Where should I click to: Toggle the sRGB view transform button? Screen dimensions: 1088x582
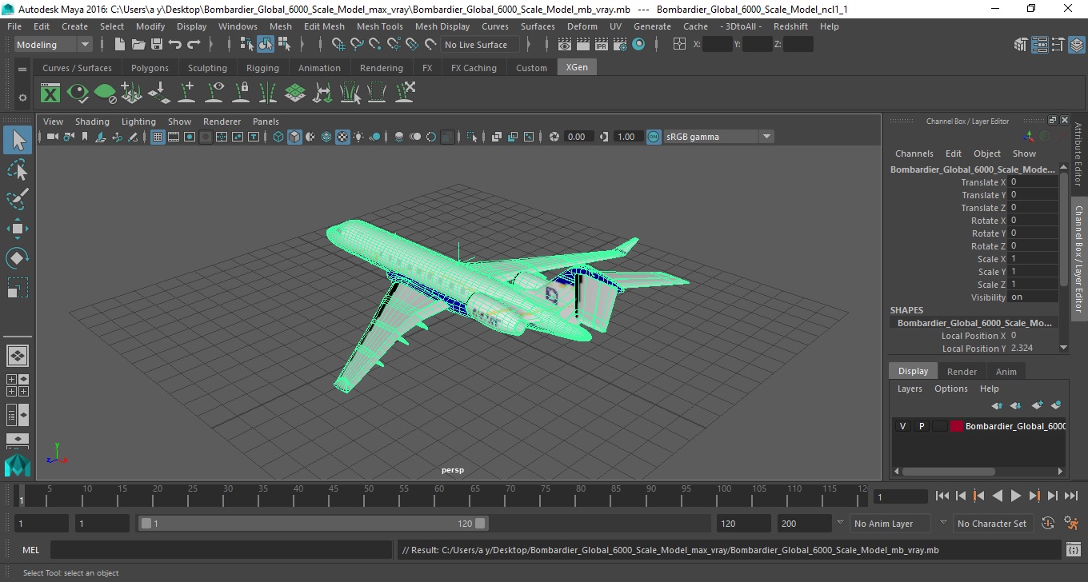654,137
